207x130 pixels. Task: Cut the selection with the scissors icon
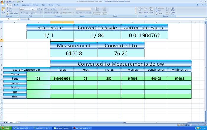[9, 8]
